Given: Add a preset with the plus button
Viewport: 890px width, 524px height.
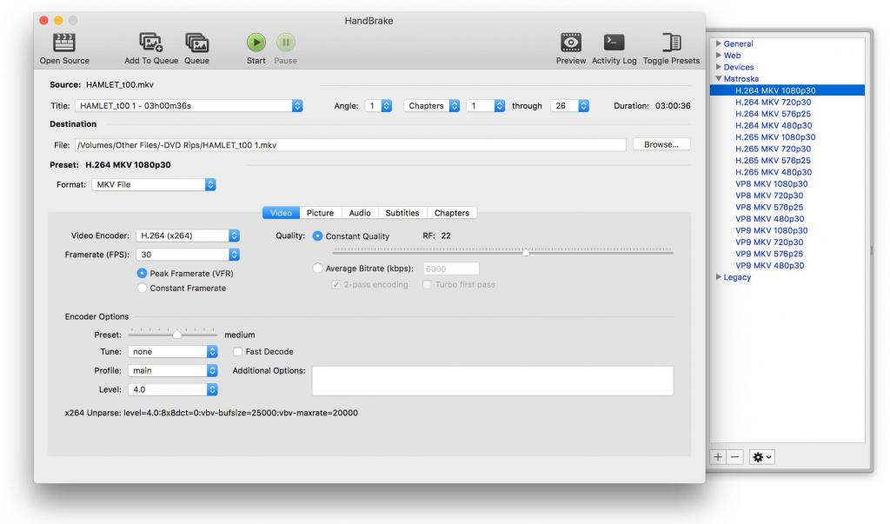Looking at the screenshot, I should (718, 457).
